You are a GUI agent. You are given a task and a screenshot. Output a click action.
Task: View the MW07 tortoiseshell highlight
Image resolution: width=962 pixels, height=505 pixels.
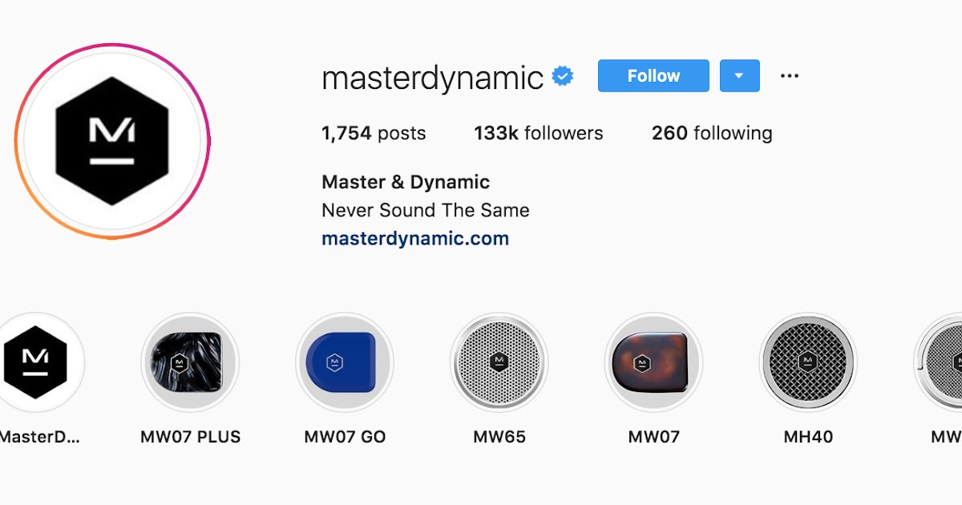click(654, 362)
